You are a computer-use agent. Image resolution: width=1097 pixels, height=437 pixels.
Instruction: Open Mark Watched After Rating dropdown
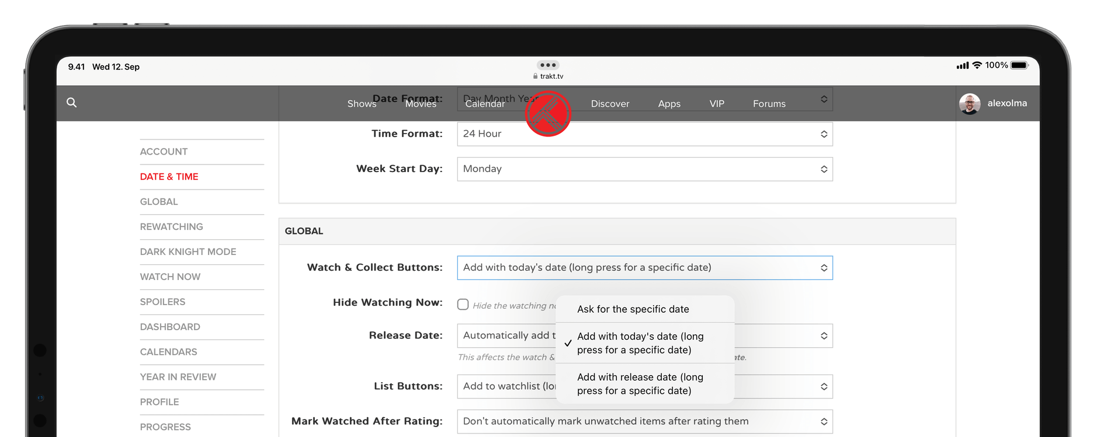645,422
